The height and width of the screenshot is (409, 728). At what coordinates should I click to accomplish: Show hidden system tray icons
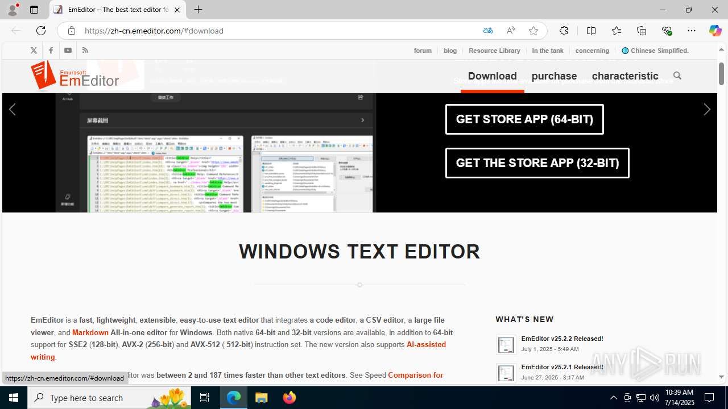[613, 398]
